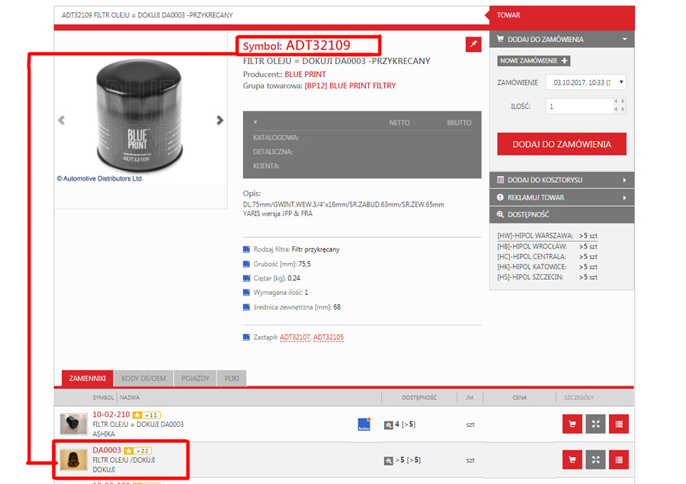Follow the ADT32105 replaced-part link
The width and height of the screenshot is (686, 484).
pyautogui.click(x=329, y=338)
